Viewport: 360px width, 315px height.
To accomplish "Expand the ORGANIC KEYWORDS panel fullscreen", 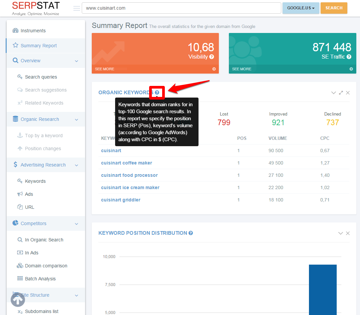I will click(x=341, y=93).
